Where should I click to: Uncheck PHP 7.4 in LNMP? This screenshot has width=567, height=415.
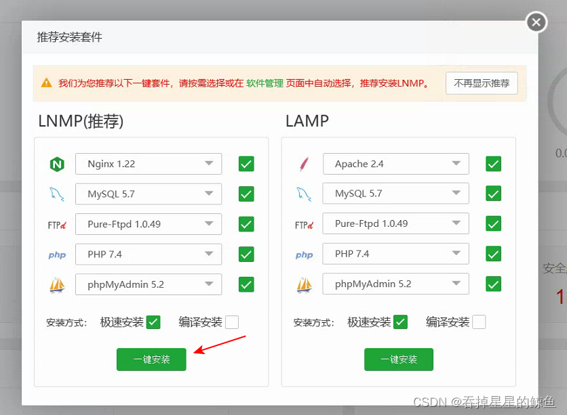pyautogui.click(x=246, y=254)
